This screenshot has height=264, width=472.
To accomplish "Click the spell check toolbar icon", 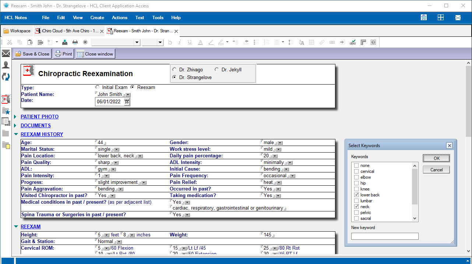I will (x=353, y=42).
